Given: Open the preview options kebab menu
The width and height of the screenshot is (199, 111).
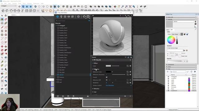Looking at the screenshot, I should tap(131, 16).
